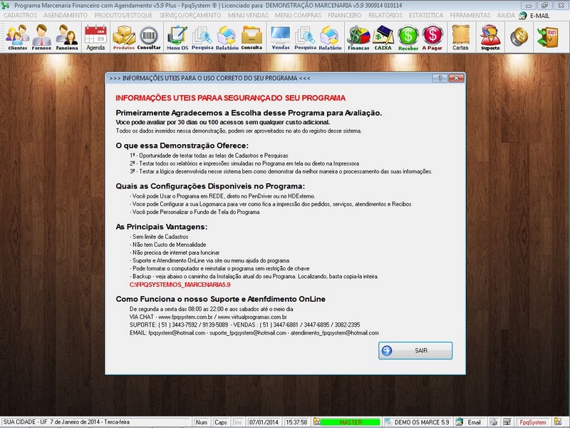Screen dimensions: 570x428
Task: Click the SAIR button to close dialog
Action: 415,350
